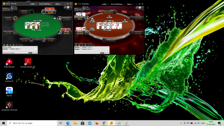Toggle the eye icon near Thomas Brinch's seat
Image resolution: width=224 pixels, height=126 pixels.
[x=92, y=19]
